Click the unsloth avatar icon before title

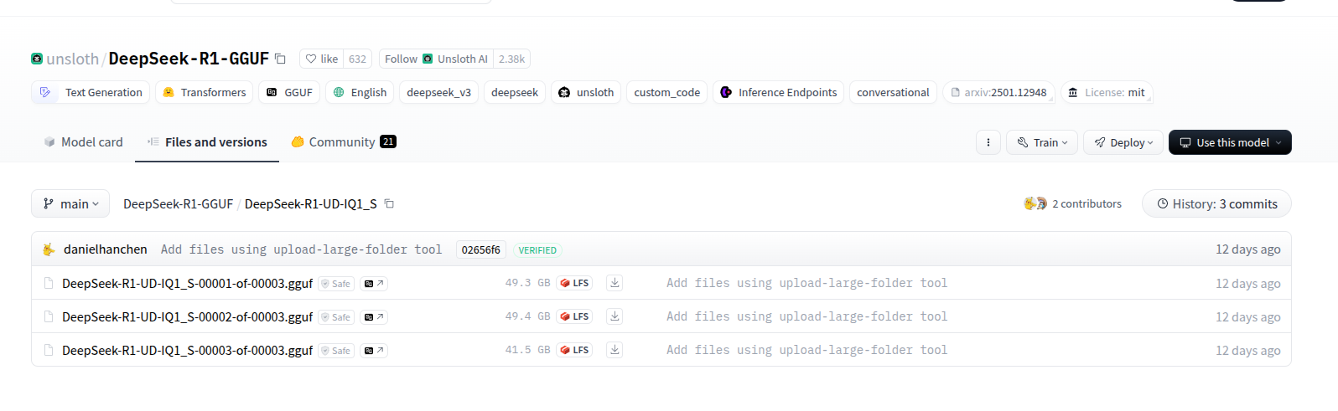tap(37, 59)
